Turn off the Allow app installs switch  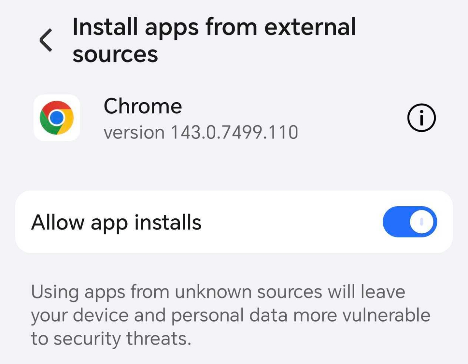pyautogui.click(x=410, y=222)
